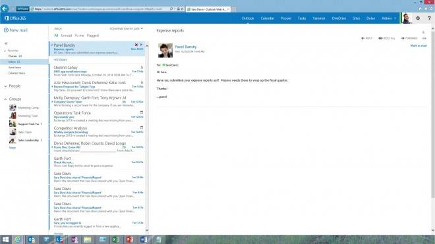Show All messages filter

pos(56,36)
